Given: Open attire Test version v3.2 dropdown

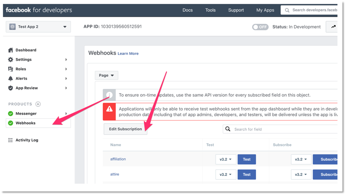Looking at the screenshot, I should click(226, 174).
